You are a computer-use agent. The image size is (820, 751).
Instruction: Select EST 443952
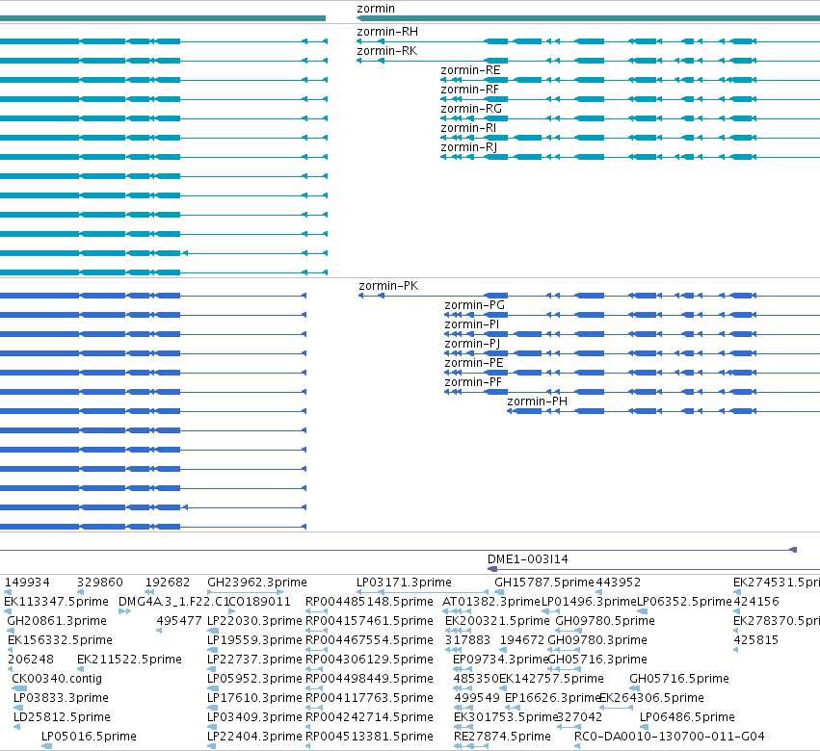(619, 583)
